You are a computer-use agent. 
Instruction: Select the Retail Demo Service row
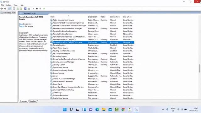pos(92,48)
